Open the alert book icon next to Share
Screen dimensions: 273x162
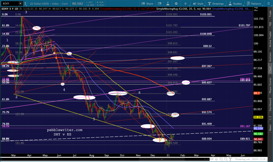click(x=159, y=3)
